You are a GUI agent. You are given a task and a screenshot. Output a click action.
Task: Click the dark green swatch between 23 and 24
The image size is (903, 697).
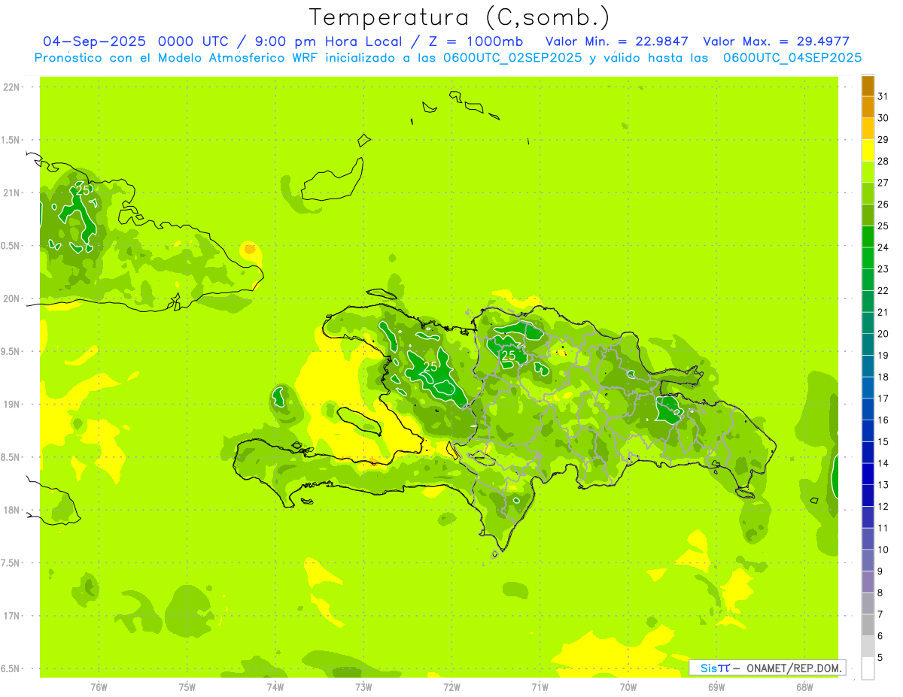(x=868, y=259)
